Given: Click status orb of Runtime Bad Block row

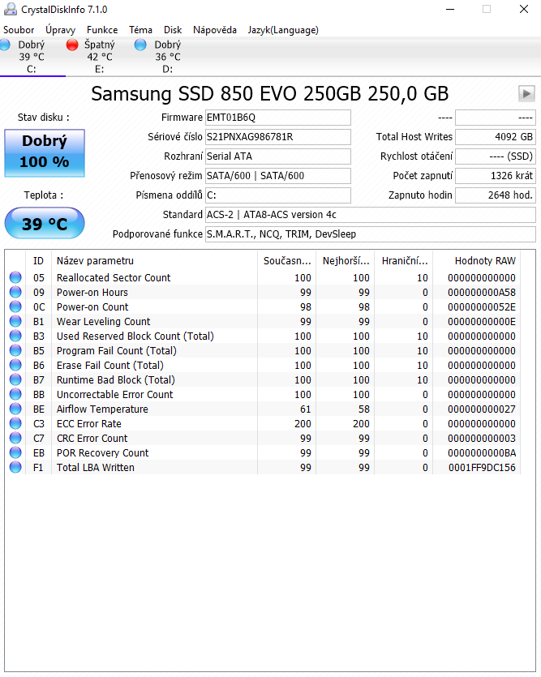Looking at the screenshot, I should (15, 380).
